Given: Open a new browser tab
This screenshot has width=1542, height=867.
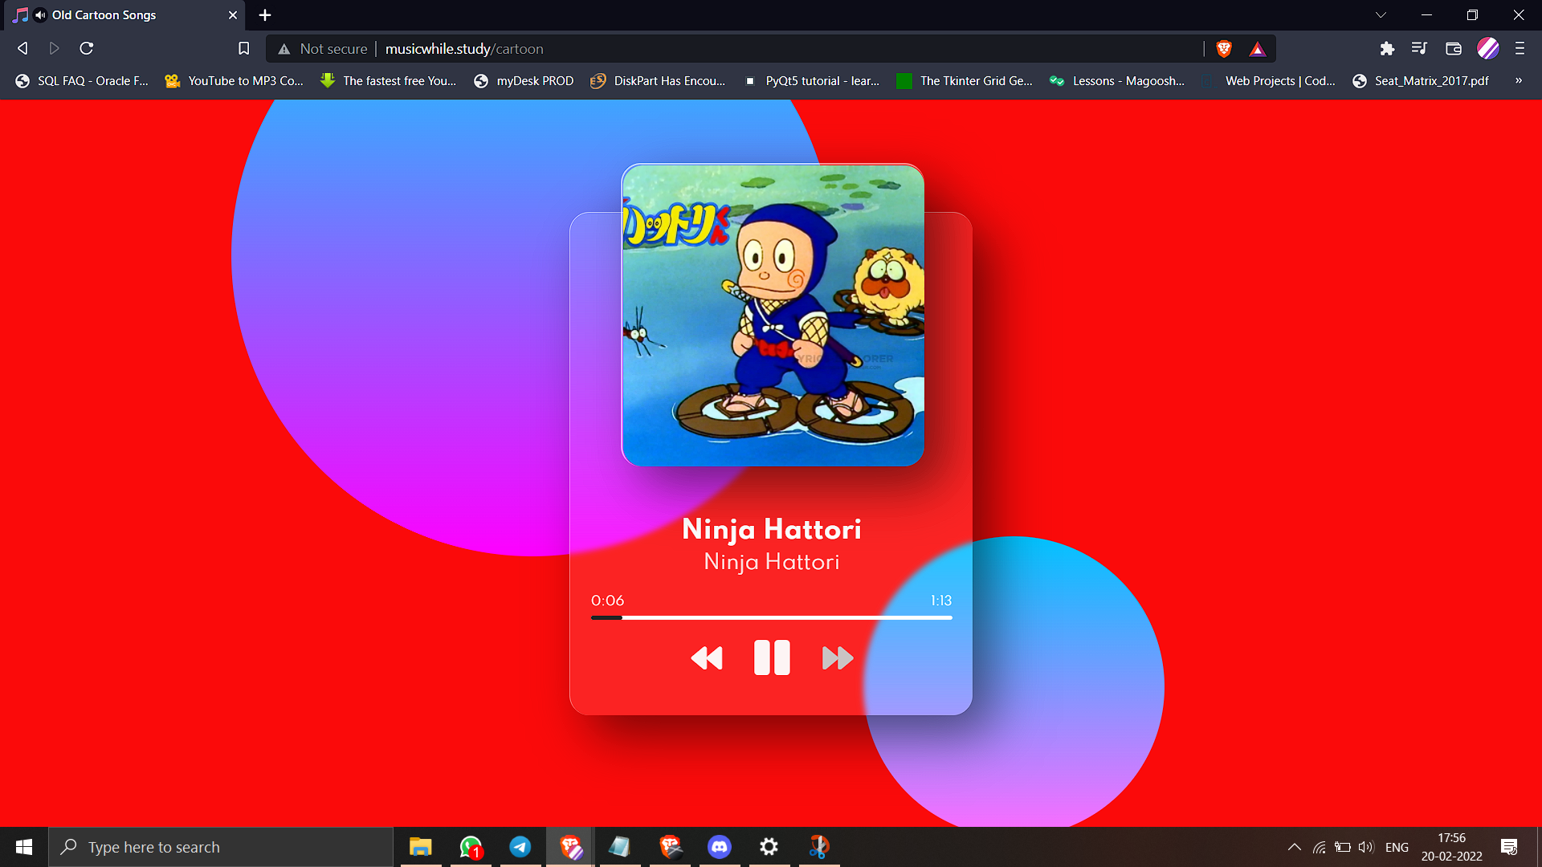Looking at the screenshot, I should [265, 15].
